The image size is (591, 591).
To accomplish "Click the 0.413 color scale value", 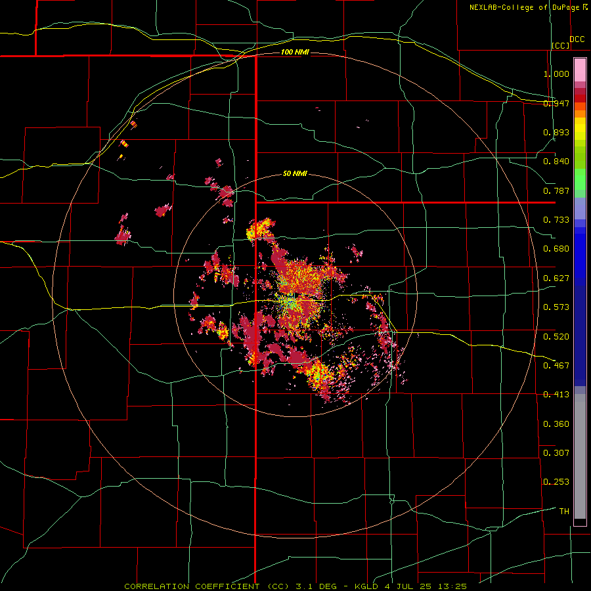I will [x=556, y=395].
